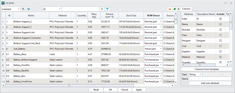The width and height of the screenshot is (235, 93).
Task: Enable Include checkbox for Class attribute
Action: 221,35
